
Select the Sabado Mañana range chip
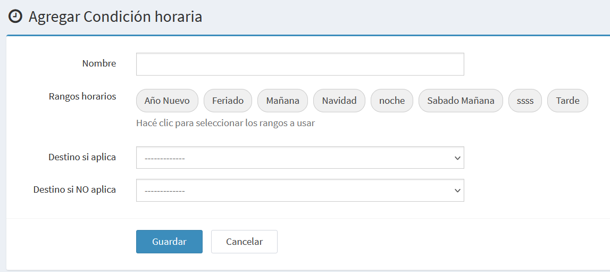(461, 101)
